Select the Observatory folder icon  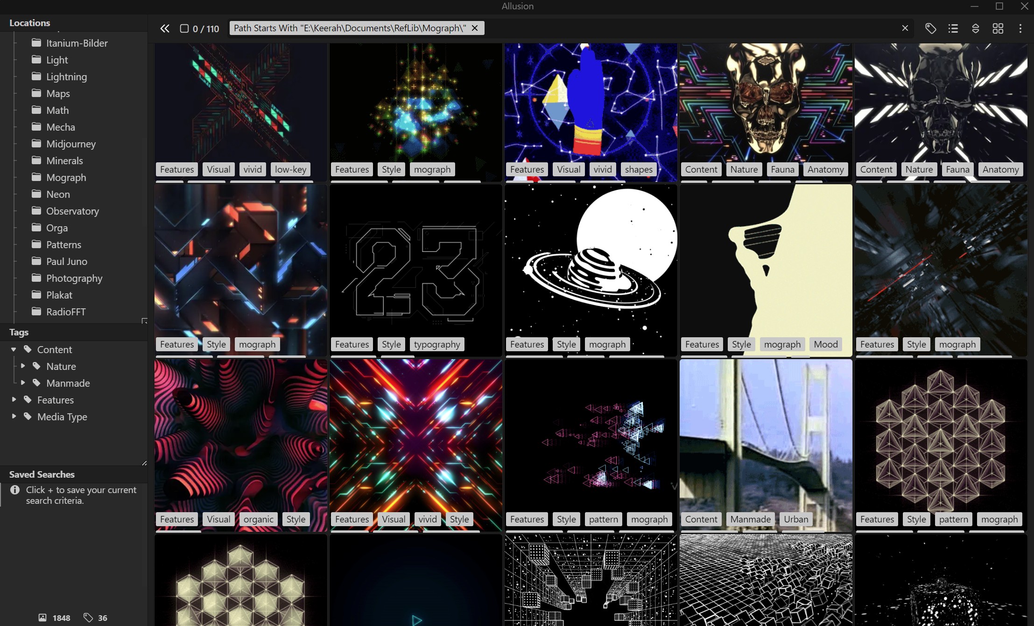click(x=36, y=210)
